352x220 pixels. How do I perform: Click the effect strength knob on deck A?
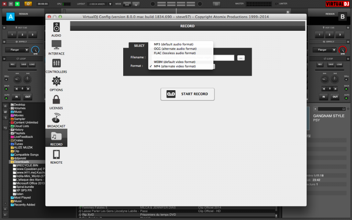[35, 50]
